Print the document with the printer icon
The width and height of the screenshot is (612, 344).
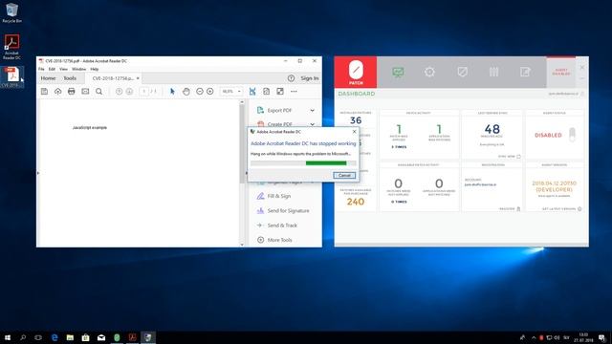coord(72,92)
